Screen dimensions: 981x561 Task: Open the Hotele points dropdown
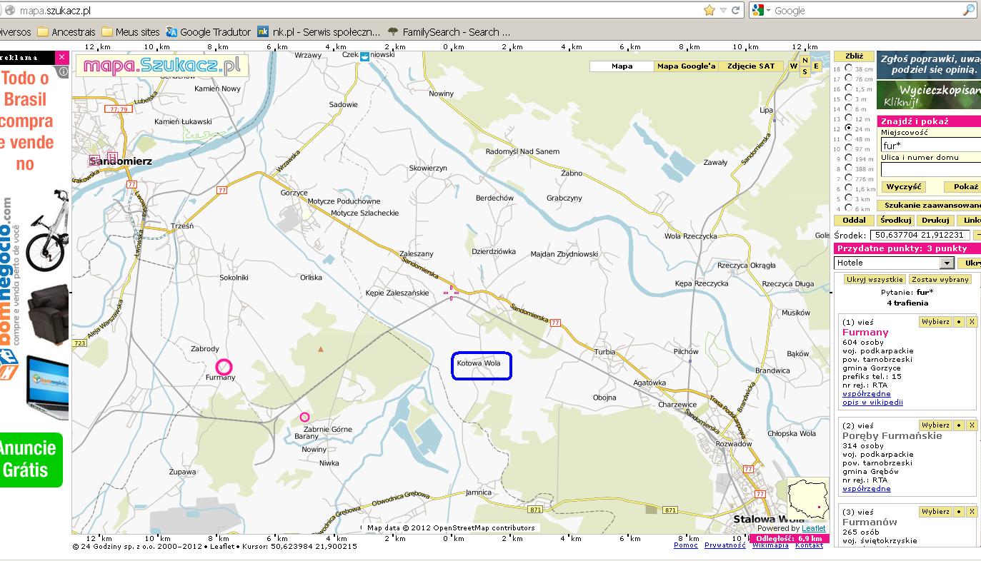tap(894, 263)
